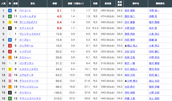Open horse link スミシュー
Image resolution: width=172 pixels, height=101 pixels.
coord(25,58)
